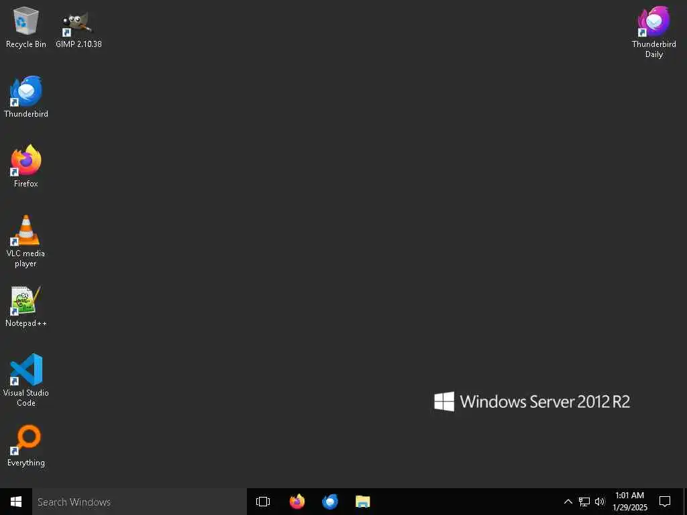The image size is (687, 515).
Task: Open the Action Center notifications icon
Action: [665, 502]
